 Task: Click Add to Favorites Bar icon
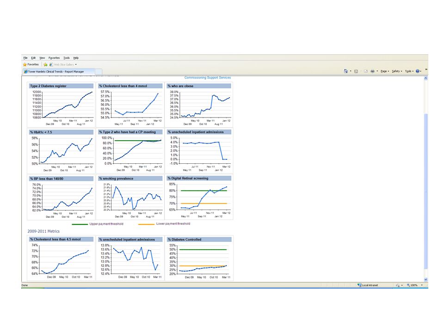pos(45,65)
